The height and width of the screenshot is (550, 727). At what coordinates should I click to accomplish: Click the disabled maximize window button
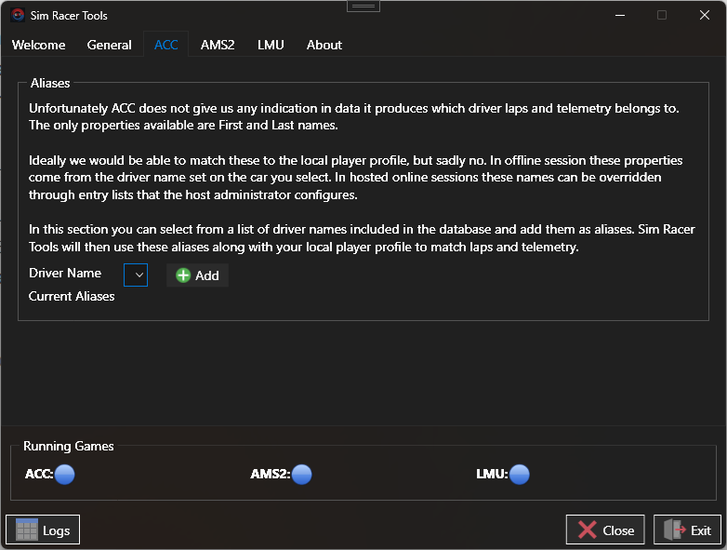point(662,15)
